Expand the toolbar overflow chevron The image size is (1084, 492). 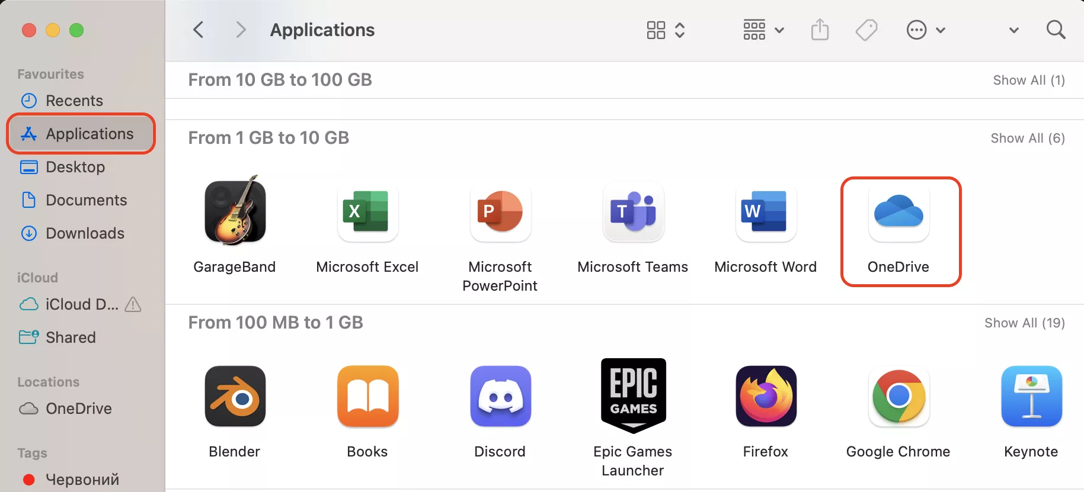click(1014, 30)
